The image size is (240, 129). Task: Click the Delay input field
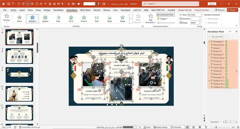pyautogui.click(x=195, y=23)
